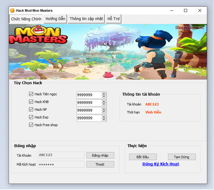Image resolution: width=214 pixels, height=190 pixels.
Task: Decrease the Hack Tiên ngọc value with down arrow
Action: point(104,96)
